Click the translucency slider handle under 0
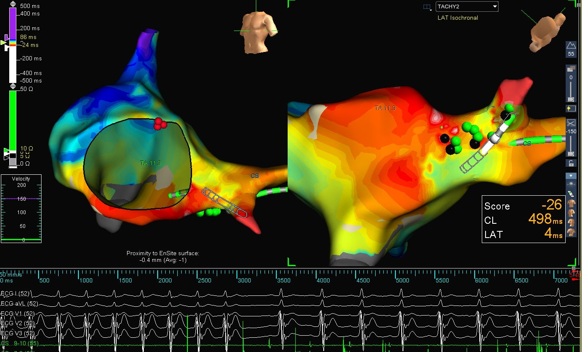The width and height of the screenshot is (582, 352). coord(571,99)
